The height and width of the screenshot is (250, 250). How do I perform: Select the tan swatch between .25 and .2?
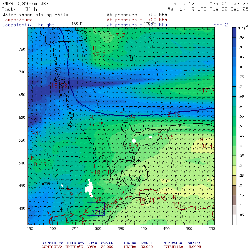pos(234,181)
